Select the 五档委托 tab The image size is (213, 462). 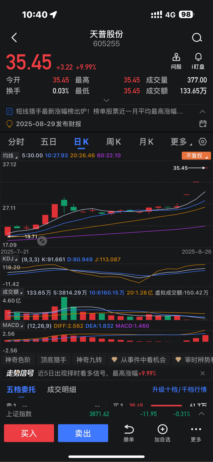click(21, 390)
